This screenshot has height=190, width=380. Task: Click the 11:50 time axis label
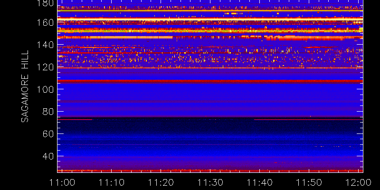click(309, 182)
